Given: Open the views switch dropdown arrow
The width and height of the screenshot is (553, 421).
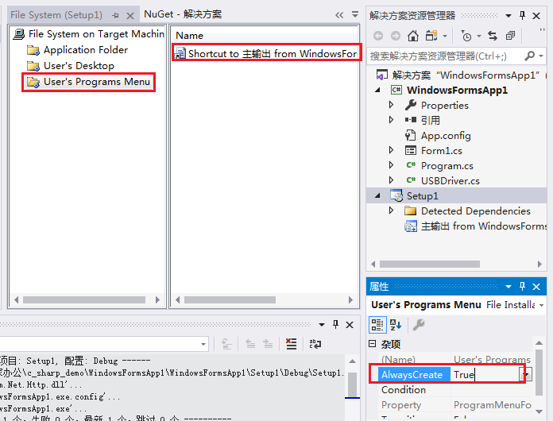Looking at the screenshot, I should pos(445,36).
